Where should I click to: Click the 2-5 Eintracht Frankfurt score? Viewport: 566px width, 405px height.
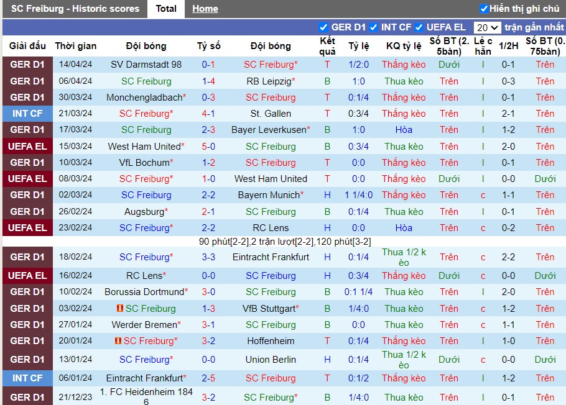[x=208, y=378]
